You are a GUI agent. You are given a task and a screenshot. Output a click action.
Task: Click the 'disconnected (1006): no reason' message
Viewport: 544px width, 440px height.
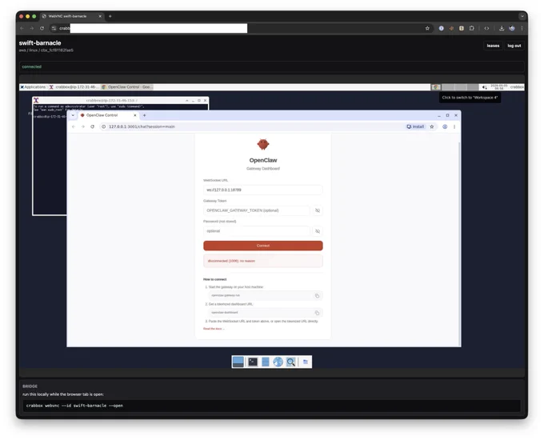tap(231, 261)
